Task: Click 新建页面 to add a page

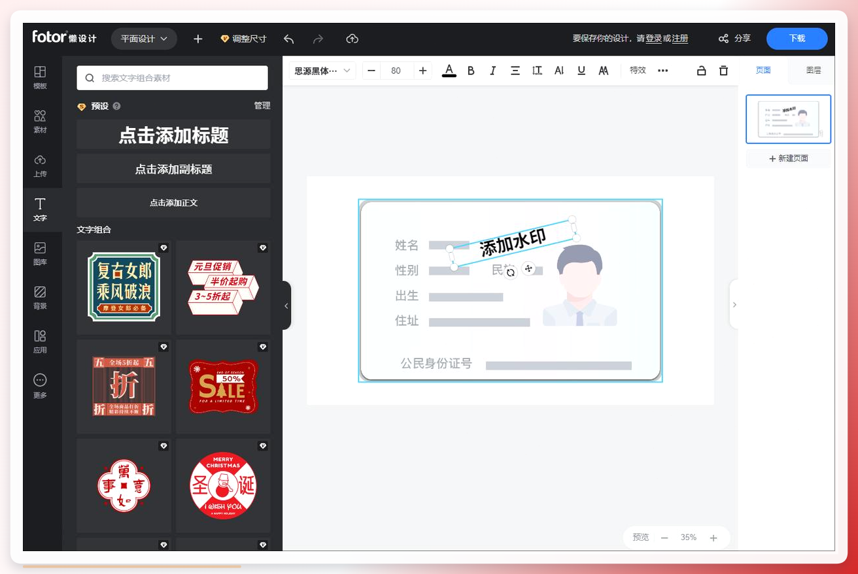Action: pyautogui.click(x=789, y=159)
